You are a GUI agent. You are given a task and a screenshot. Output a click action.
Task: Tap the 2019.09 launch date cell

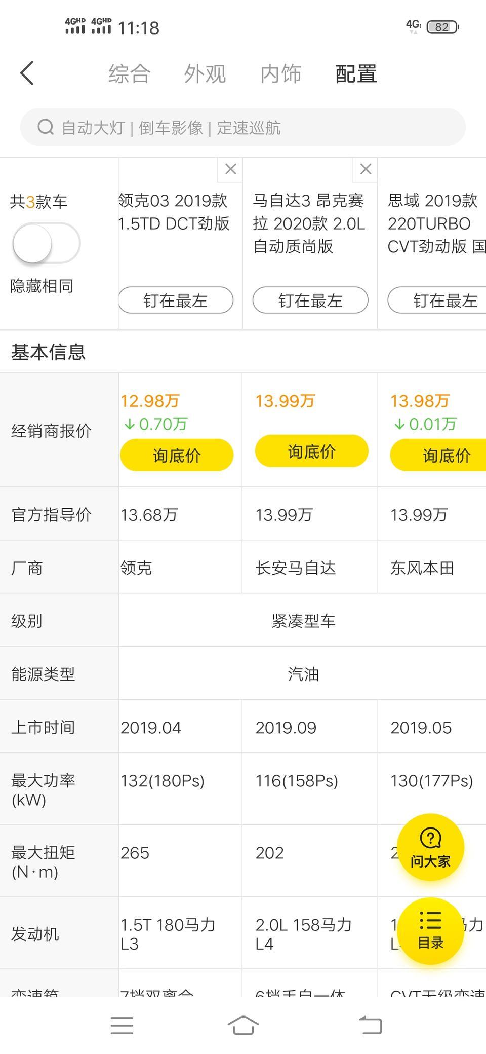310,727
